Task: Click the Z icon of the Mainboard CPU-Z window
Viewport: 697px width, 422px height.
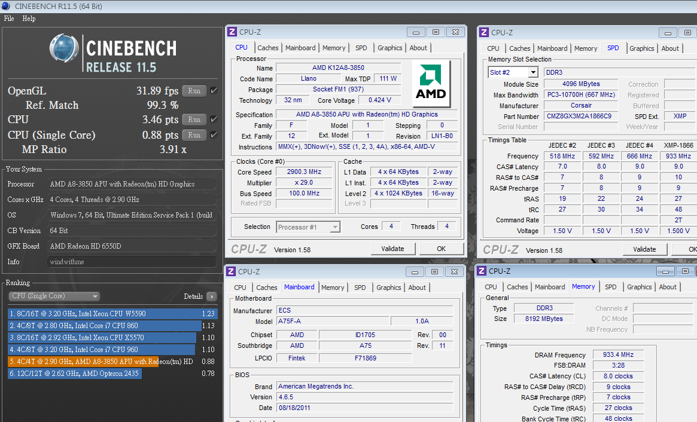Action: tap(232, 271)
